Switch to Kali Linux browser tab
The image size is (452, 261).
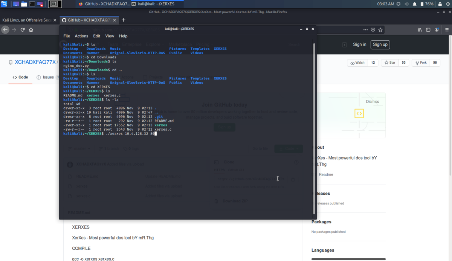(x=26, y=20)
